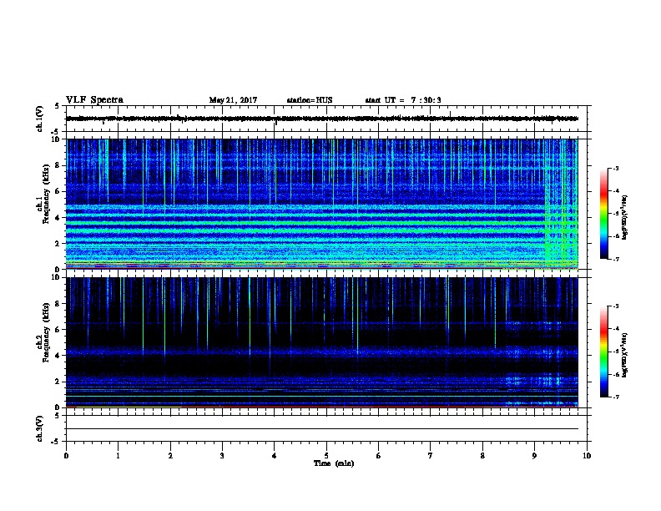Click the ch.1 spectrogram plot
This screenshot has width=661, height=511.
(322, 204)
